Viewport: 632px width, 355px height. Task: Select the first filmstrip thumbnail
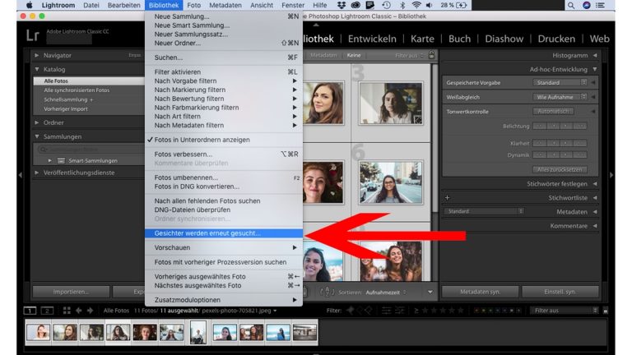(39, 331)
